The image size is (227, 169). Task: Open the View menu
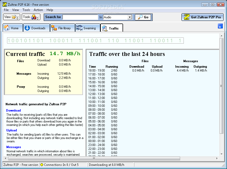[15, 10]
